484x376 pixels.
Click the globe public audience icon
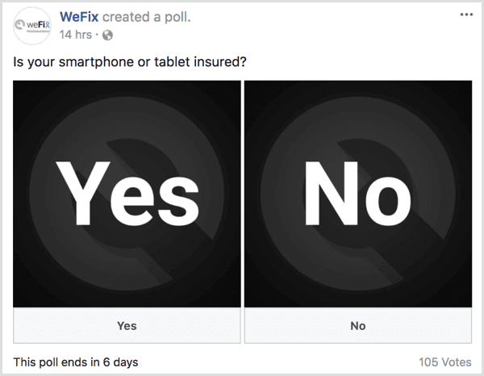109,36
